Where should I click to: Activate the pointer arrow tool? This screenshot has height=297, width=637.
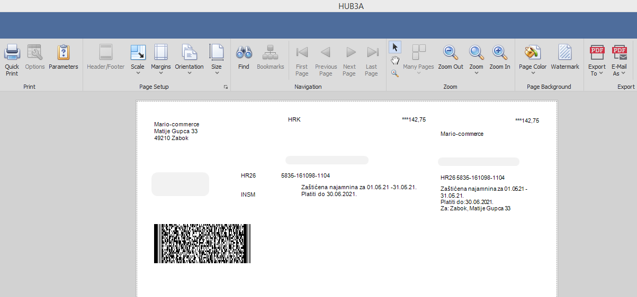click(395, 48)
